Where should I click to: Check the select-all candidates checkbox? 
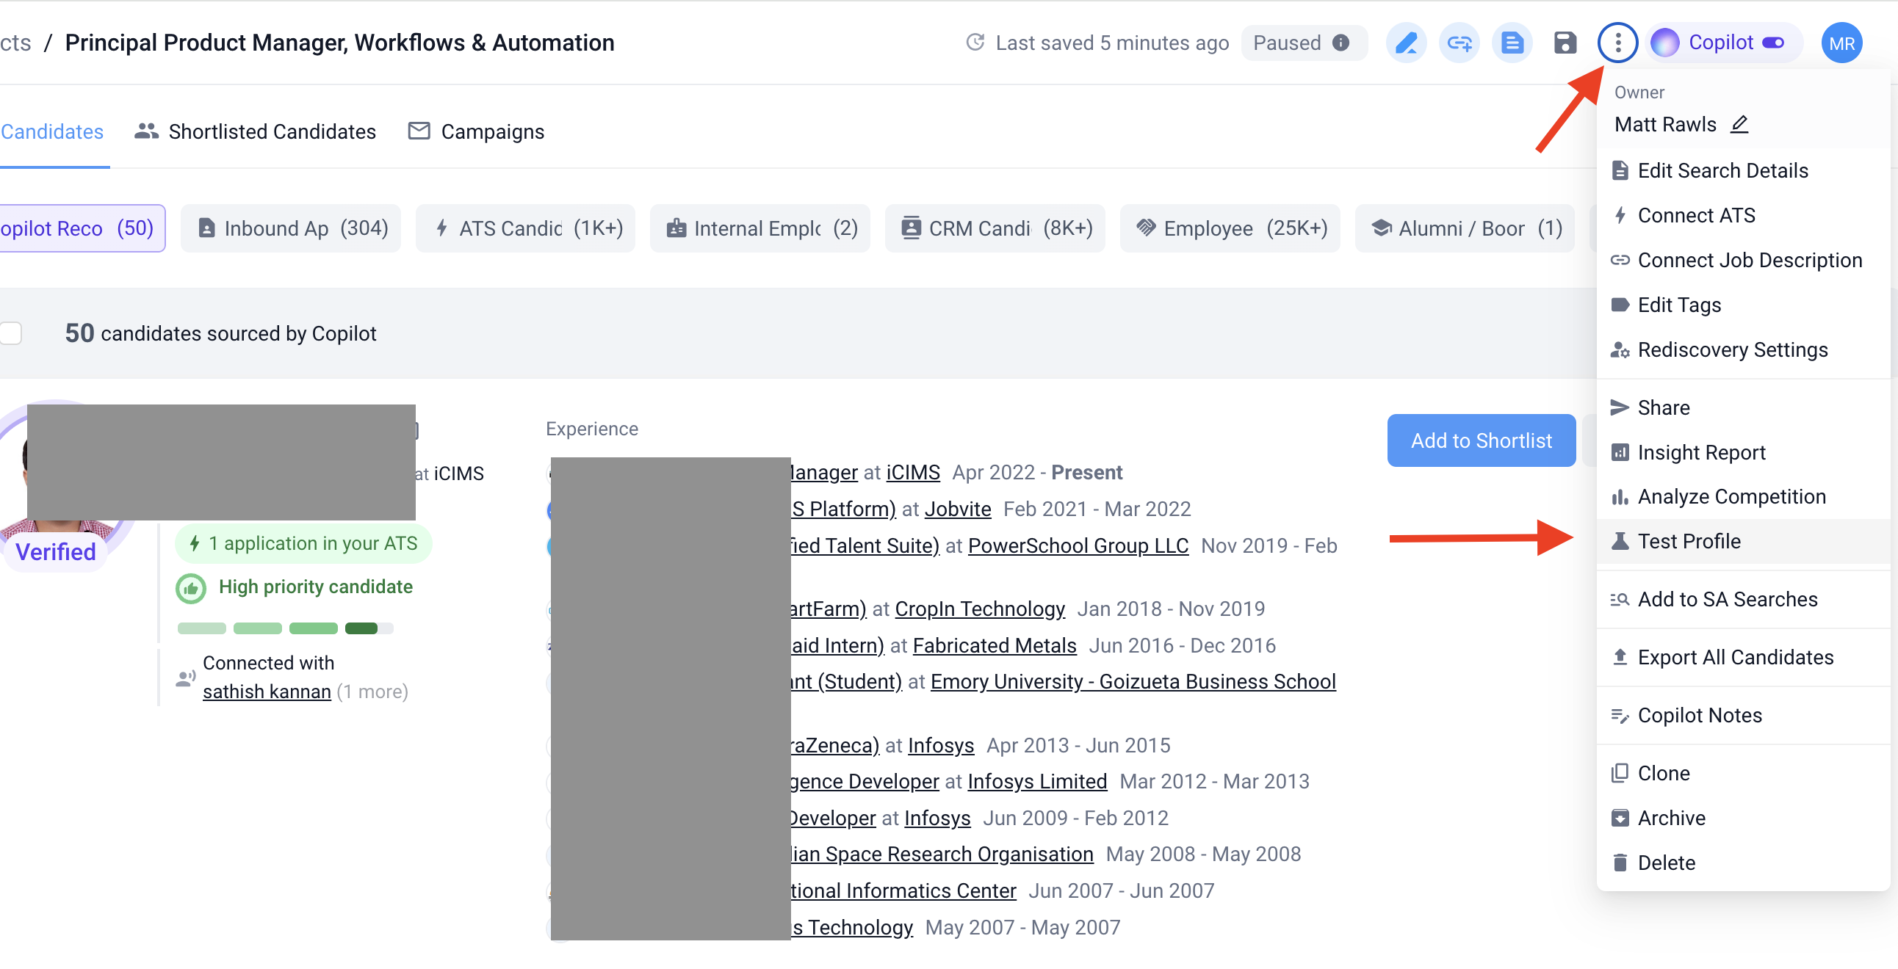point(11,333)
